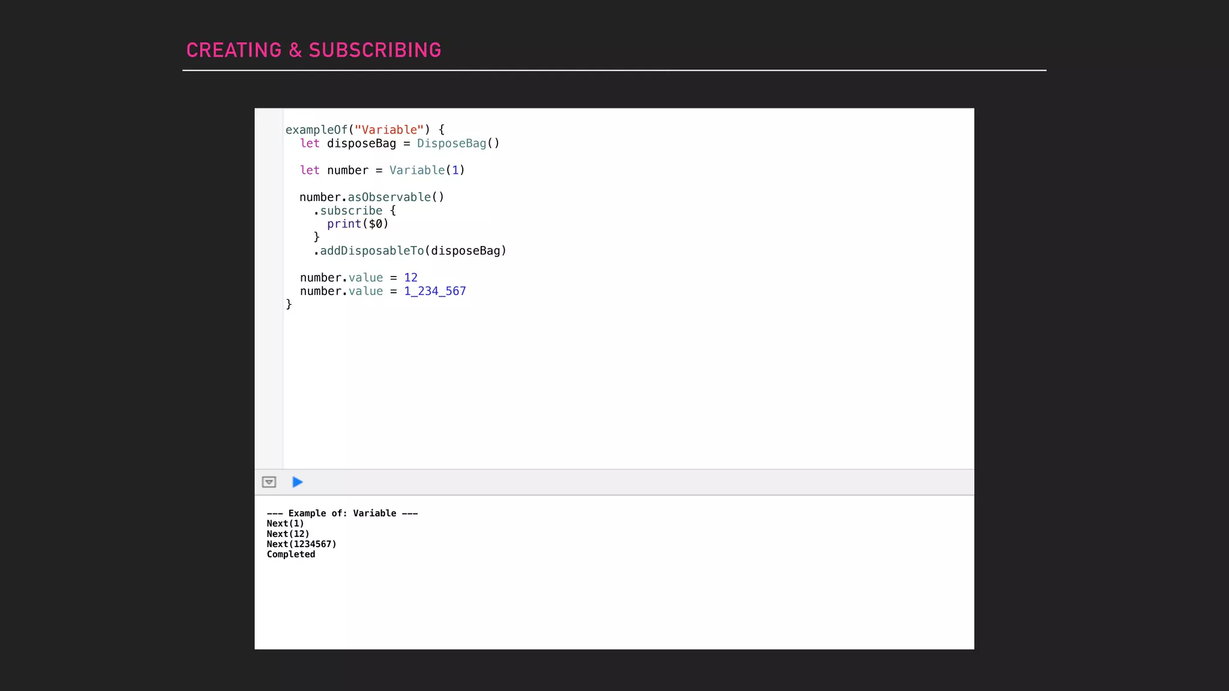Click Completed in console output
The height and width of the screenshot is (691, 1229).
pyautogui.click(x=291, y=554)
